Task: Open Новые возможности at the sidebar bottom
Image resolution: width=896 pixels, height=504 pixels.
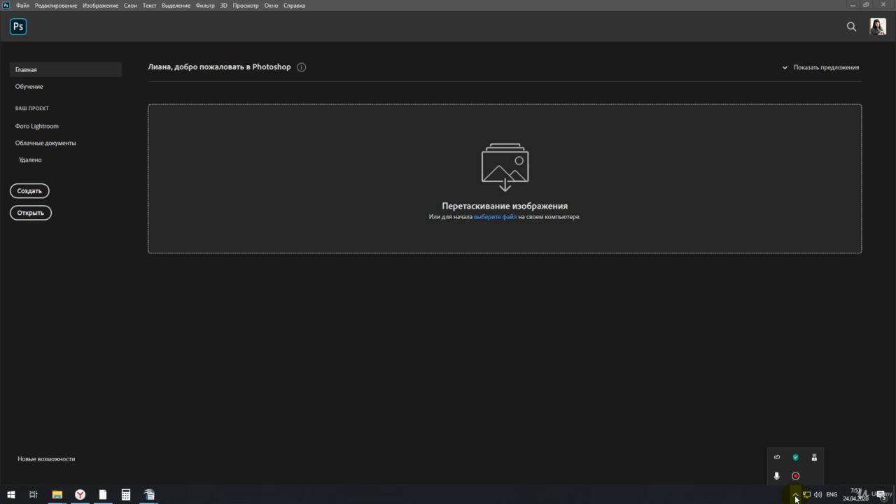Action: pyautogui.click(x=46, y=458)
